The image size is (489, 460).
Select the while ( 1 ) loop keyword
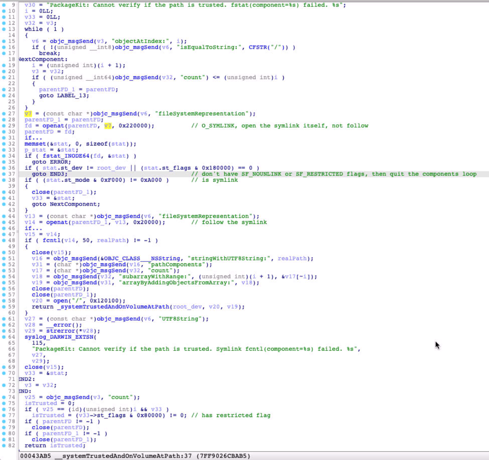33,29
